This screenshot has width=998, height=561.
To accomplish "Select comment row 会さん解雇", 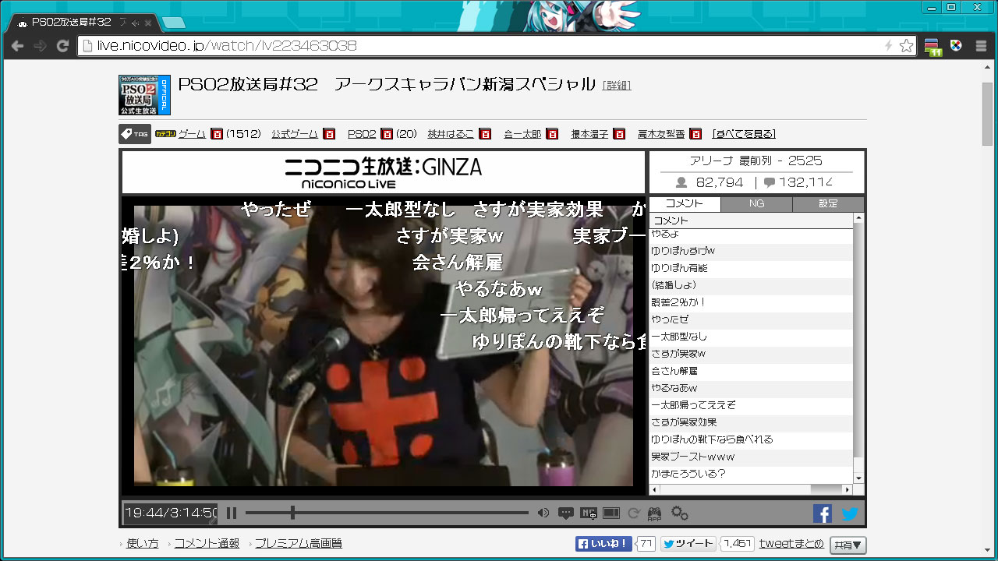I will click(x=751, y=371).
